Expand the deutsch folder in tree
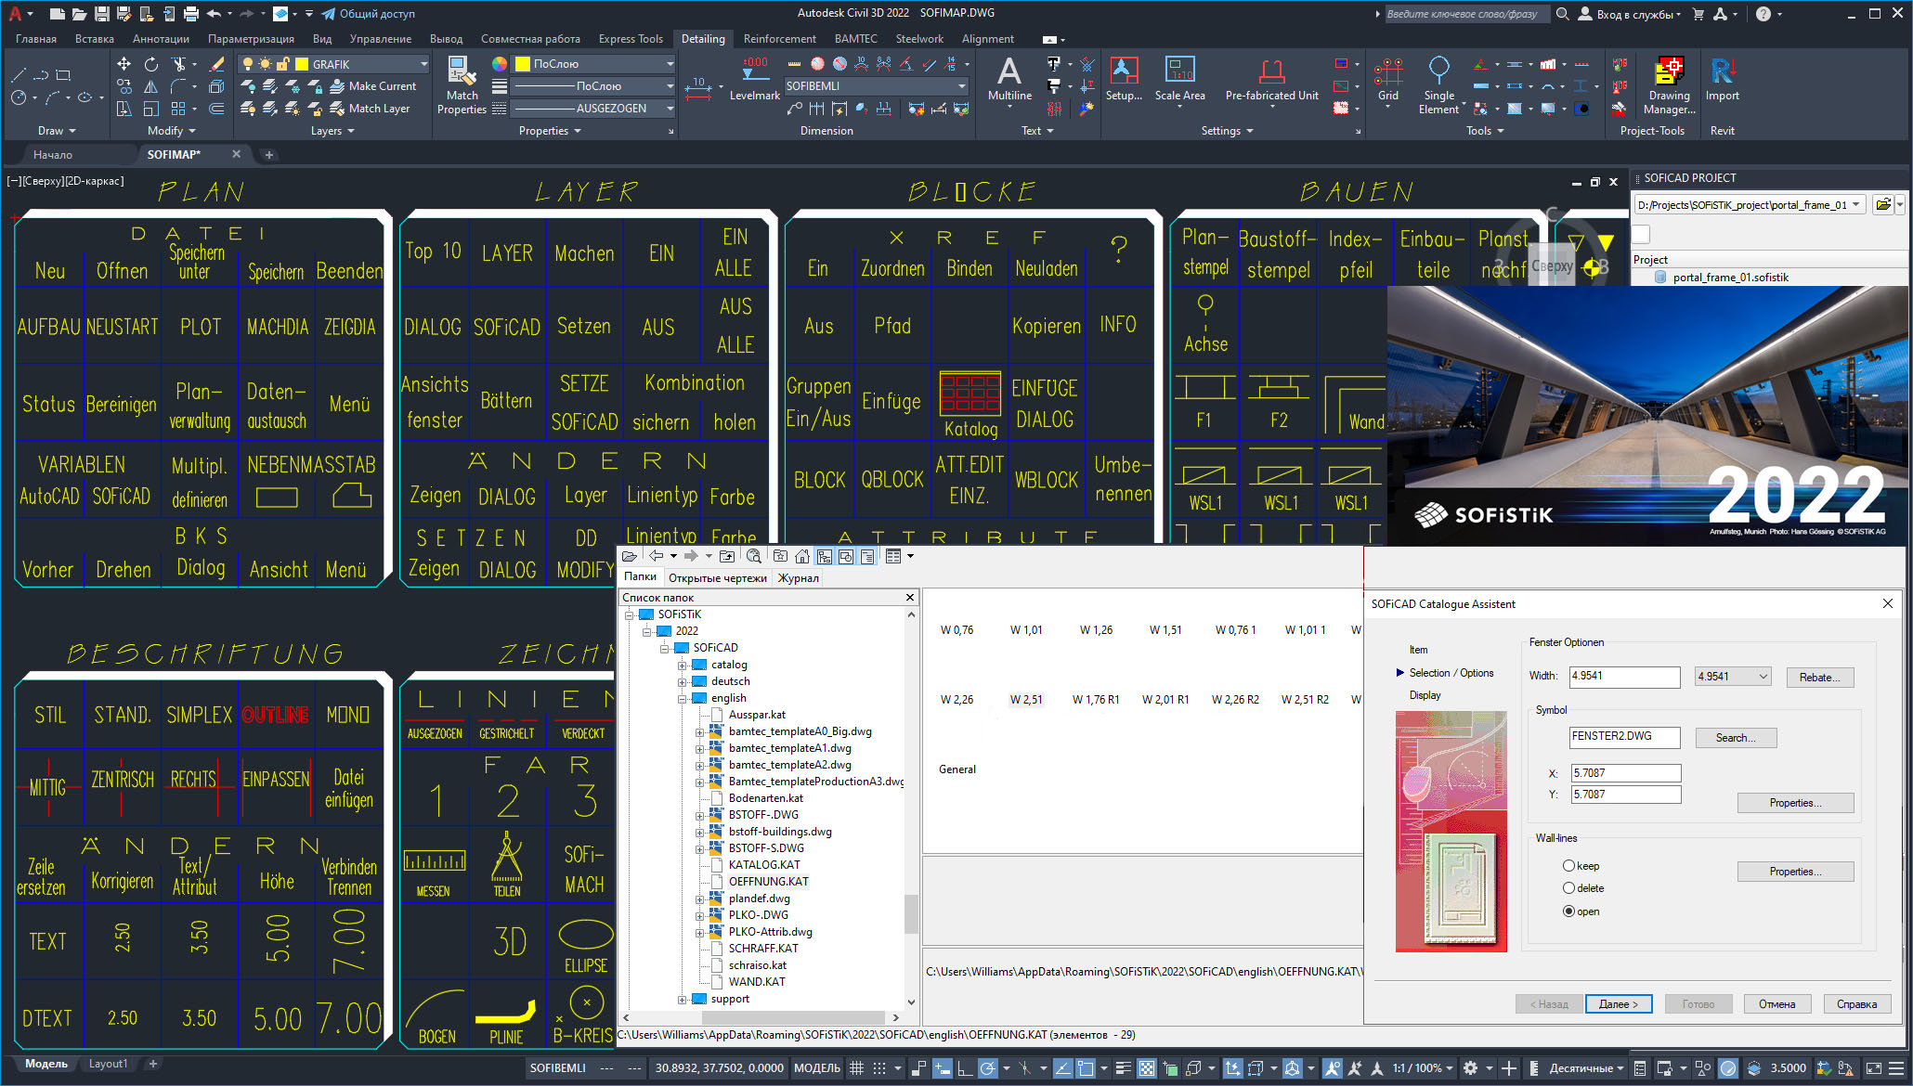The image size is (1913, 1086). [682, 681]
